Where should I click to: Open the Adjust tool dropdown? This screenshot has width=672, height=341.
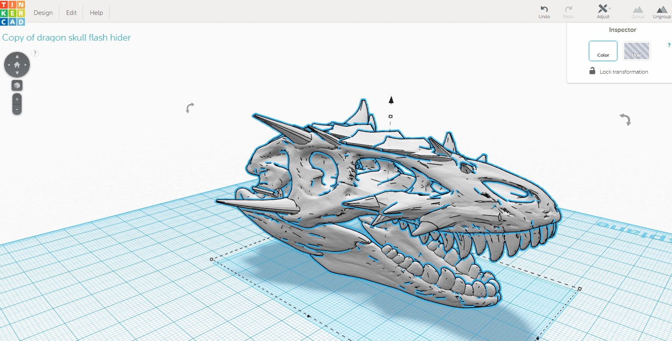tap(604, 11)
